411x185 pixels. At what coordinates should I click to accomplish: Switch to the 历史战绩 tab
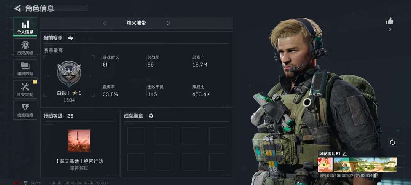pyautogui.click(x=25, y=48)
